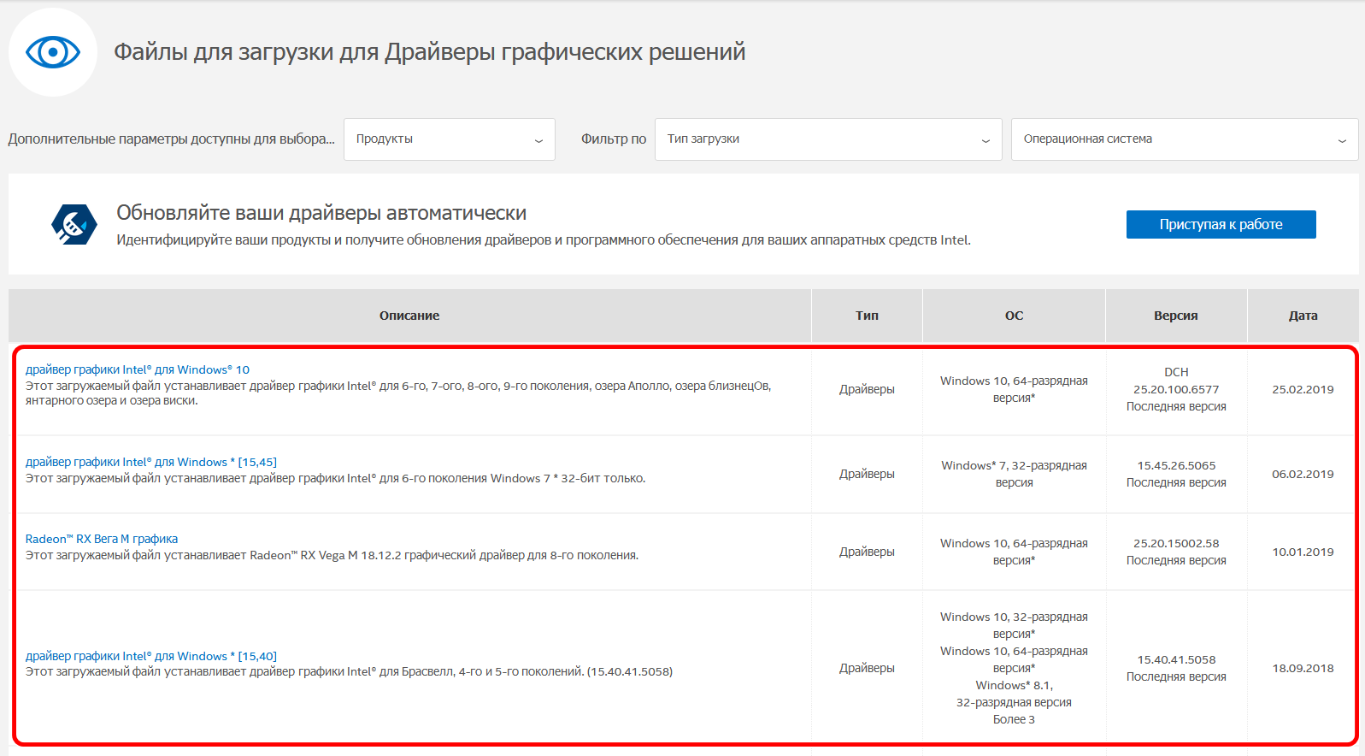Viewport: 1365px width, 756px height.
Task: Open драйвер графики Intel для Windows 10 link
Action: [x=138, y=369]
